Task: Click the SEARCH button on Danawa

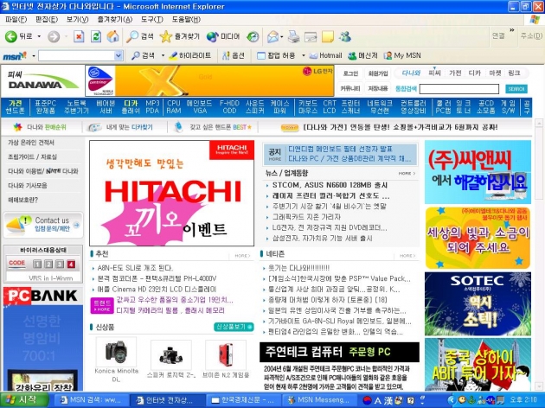Action: (516, 89)
